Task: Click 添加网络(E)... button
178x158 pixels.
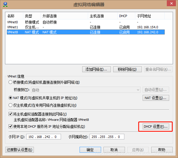Action: click(96, 69)
